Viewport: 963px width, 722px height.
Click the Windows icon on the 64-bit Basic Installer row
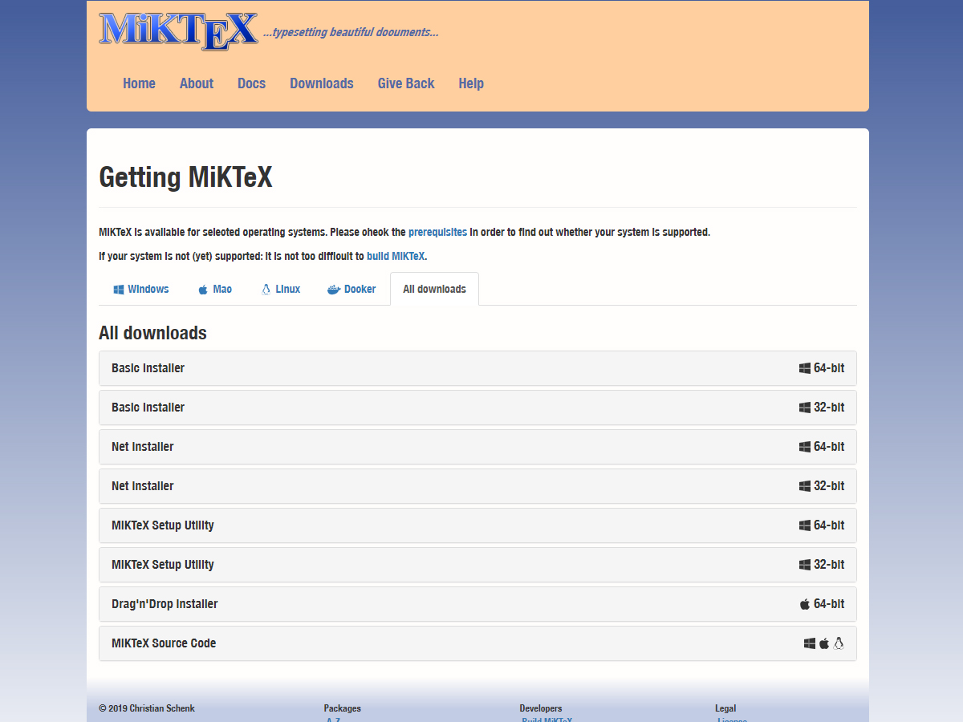[805, 368]
